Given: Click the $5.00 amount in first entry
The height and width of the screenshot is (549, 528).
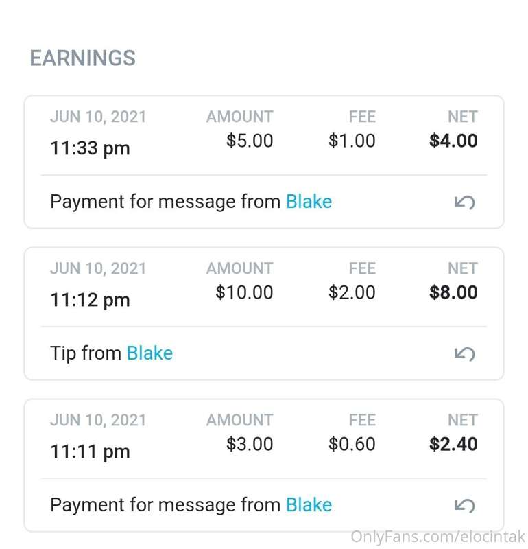Looking at the screenshot, I should (x=250, y=141).
